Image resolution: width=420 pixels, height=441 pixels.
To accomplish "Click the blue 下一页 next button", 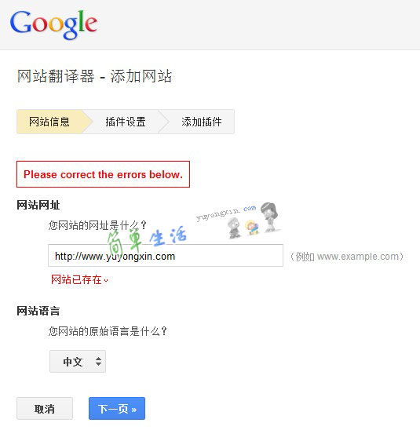I will tap(117, 408).
